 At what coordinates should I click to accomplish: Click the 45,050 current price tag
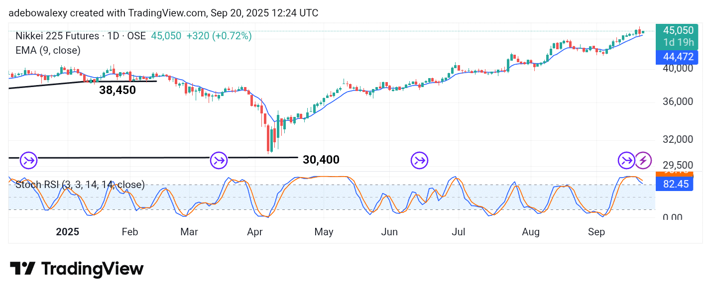coord(678,30)
